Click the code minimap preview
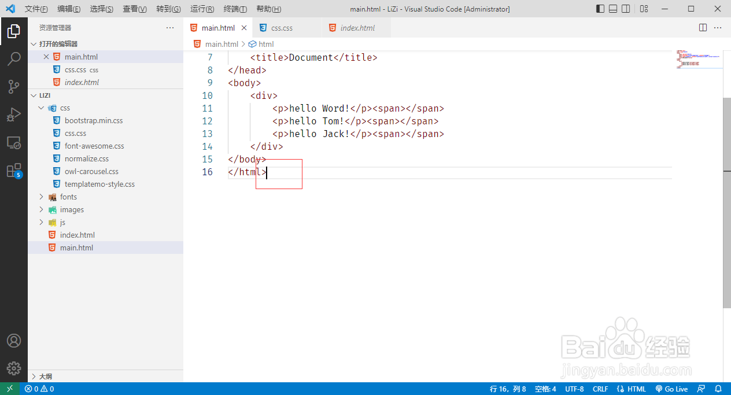 pos(698,60)
